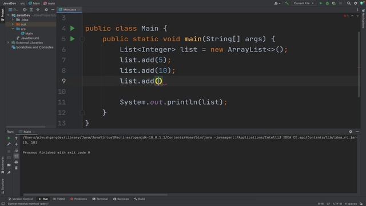Click the green Run button in top toolbar
Screen dimensions: 366x206
point(321,3)
